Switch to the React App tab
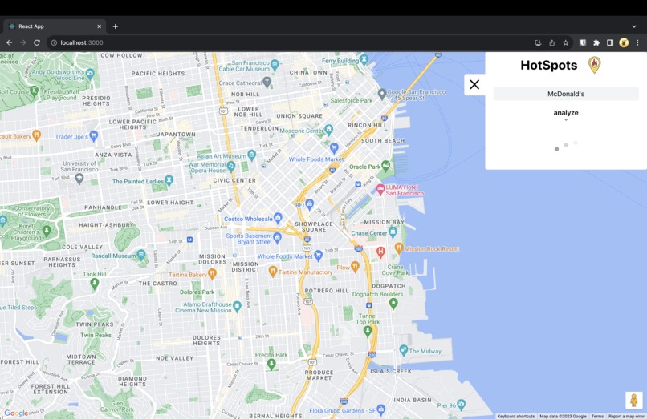The height and width of the screenshot is (419, 647). point(54,26)
